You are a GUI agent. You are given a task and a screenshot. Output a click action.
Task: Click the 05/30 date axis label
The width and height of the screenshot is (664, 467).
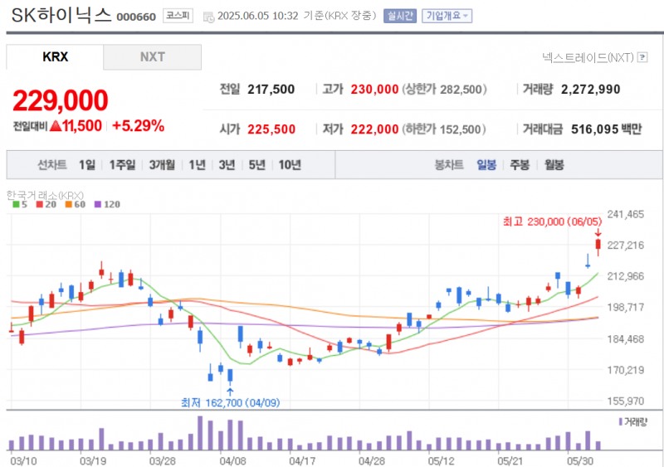[x=580, y=460]
